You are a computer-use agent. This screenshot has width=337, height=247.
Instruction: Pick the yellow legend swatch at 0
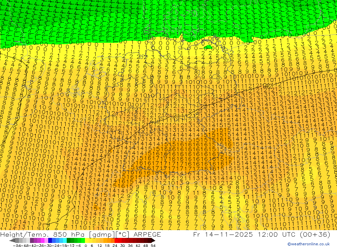87,240
